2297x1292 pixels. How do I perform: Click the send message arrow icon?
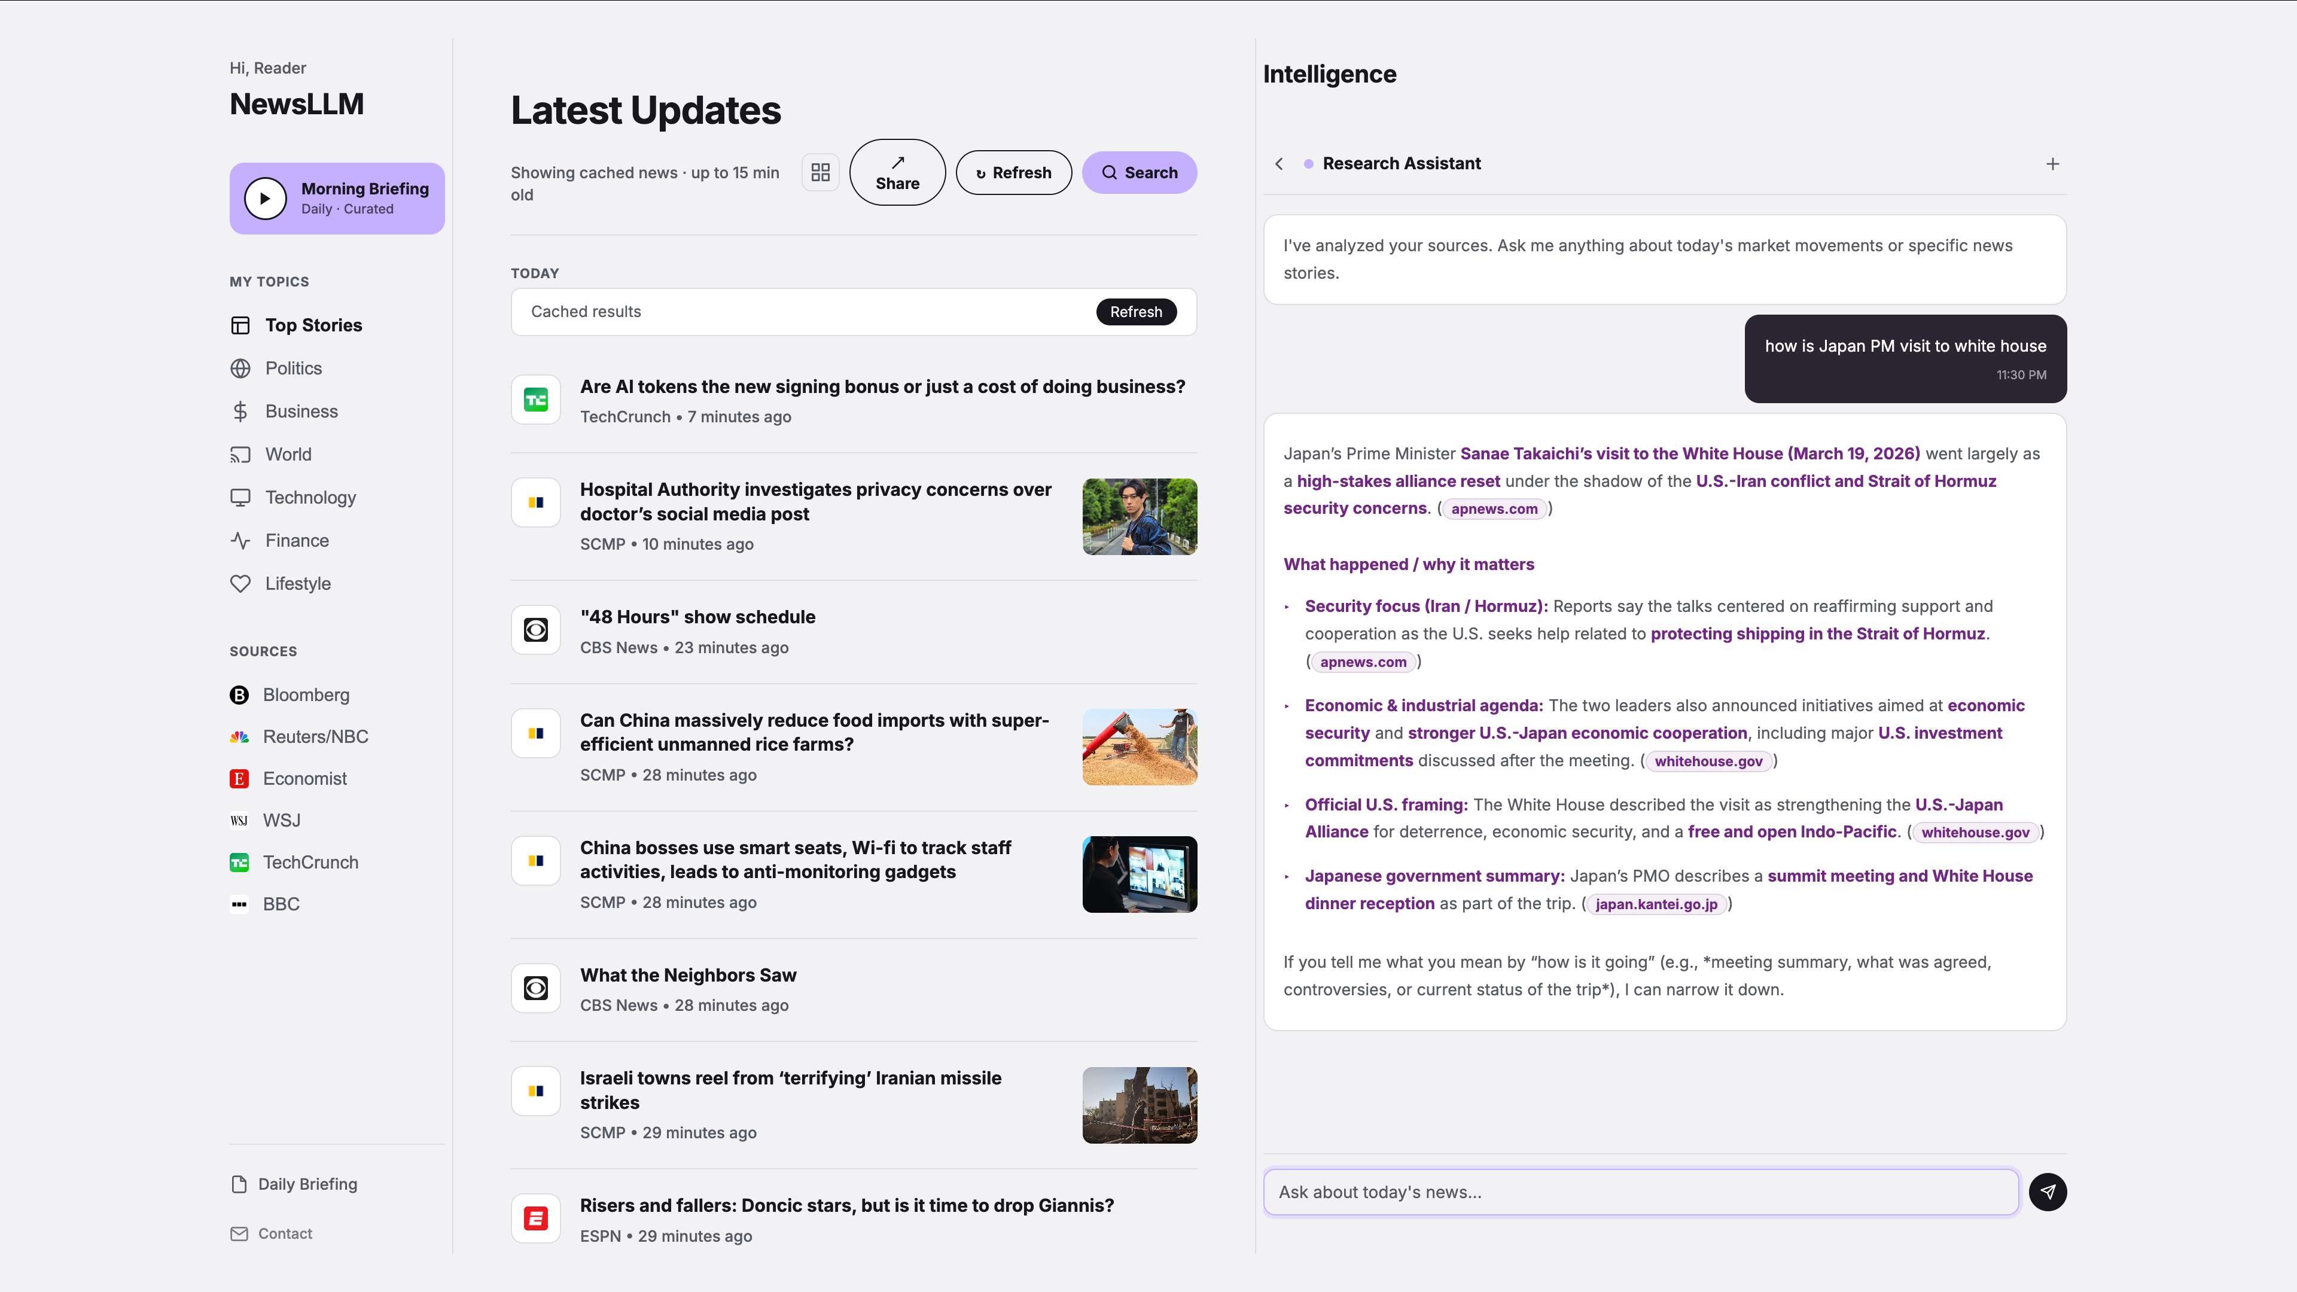(2048, 1192)
